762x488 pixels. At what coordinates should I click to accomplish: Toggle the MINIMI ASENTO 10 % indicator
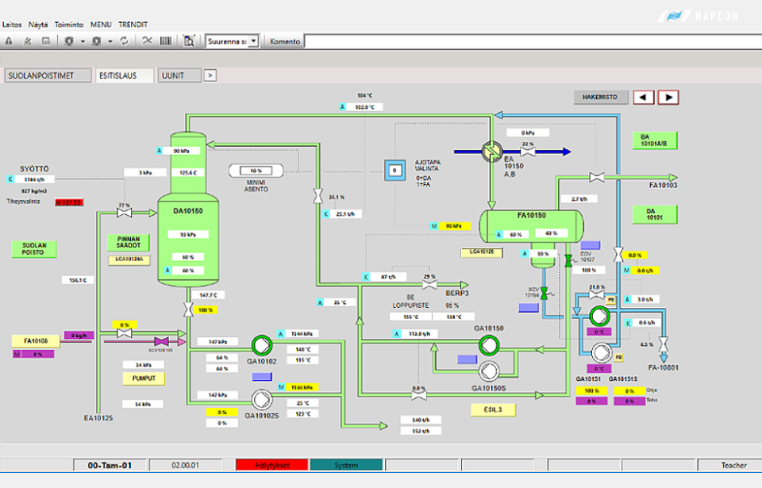point(256,171)
